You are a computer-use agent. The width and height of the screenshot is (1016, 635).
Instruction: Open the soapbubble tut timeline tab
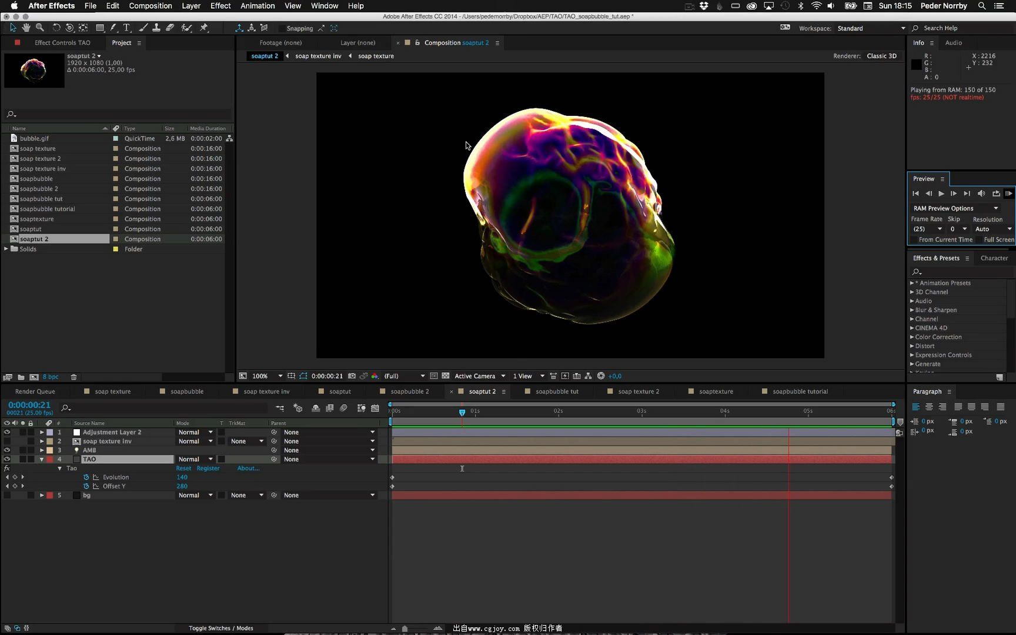[x=557, y=392]
